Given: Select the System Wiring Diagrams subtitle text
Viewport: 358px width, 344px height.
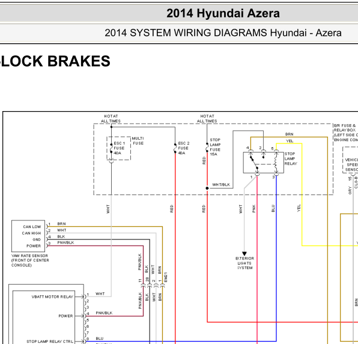Looking at the screenshot, I should coord(223,33).
